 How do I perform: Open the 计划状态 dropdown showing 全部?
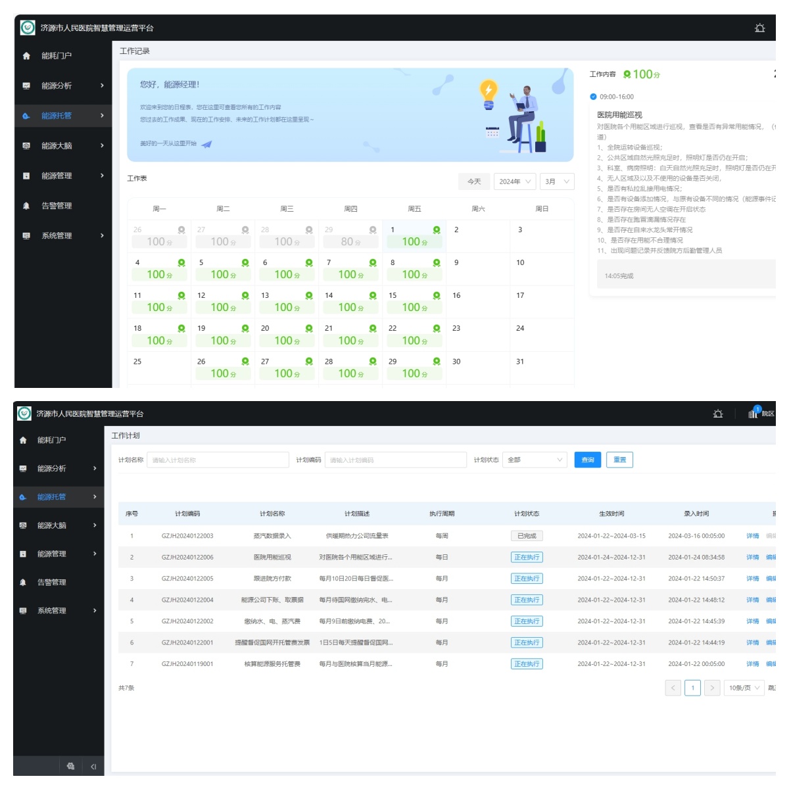coord(535,460)
